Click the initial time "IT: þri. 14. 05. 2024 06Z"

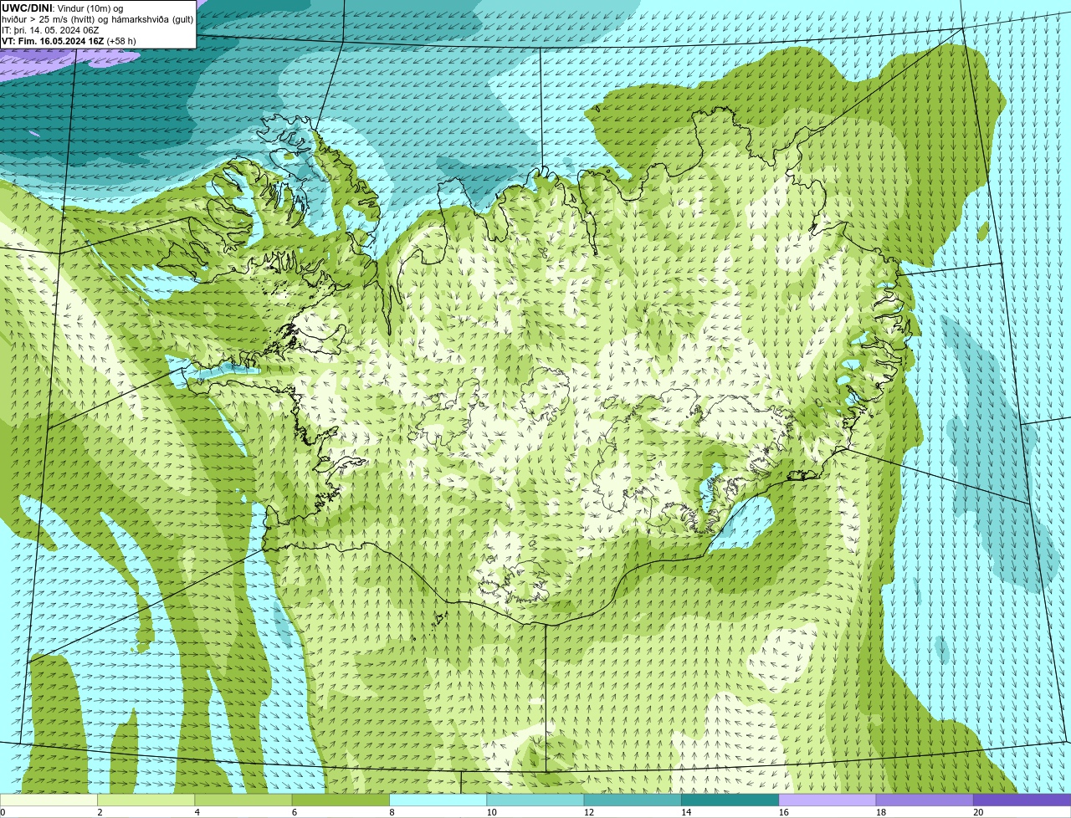[50, 30]
